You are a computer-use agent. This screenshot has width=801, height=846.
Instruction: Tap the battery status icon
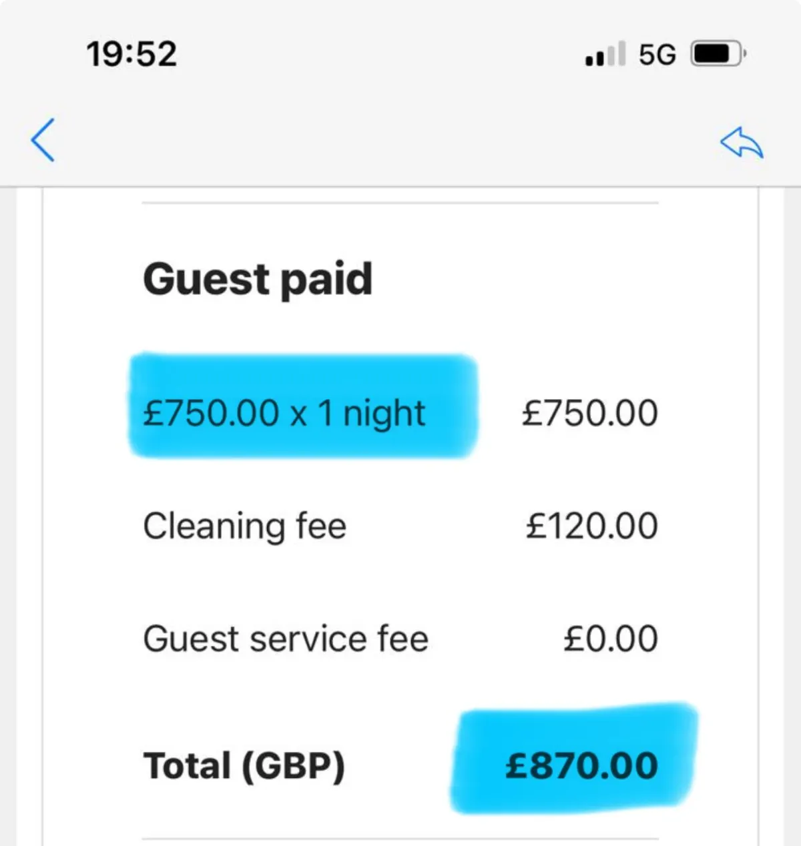pos(718,54)
